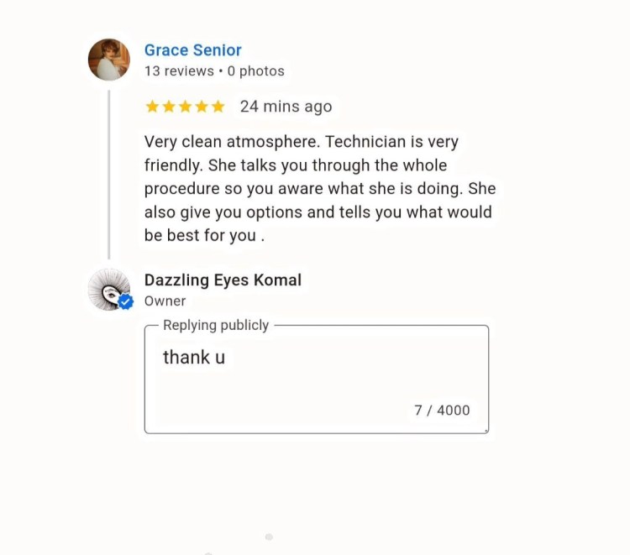Focus the public reply text box

[x=316, y=369]
